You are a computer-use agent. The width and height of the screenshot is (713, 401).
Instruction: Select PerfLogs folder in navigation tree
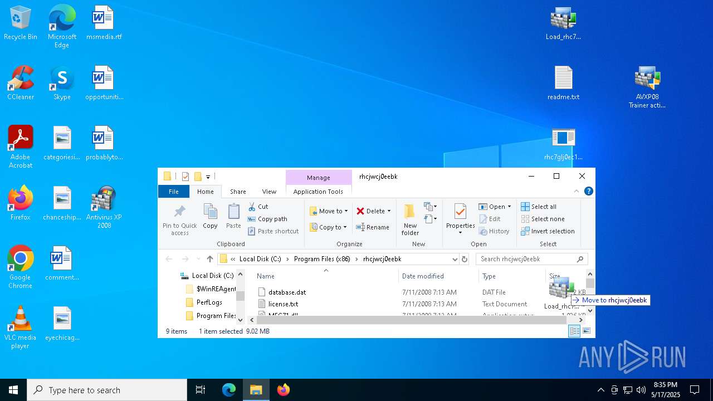[x=209, y=302]
